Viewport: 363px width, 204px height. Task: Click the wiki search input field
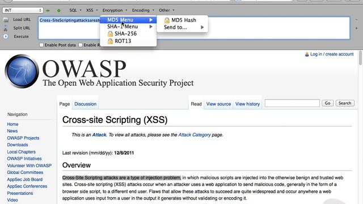292,103
